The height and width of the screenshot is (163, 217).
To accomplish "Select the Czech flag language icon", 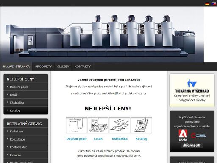I will [x=214, y=4].
